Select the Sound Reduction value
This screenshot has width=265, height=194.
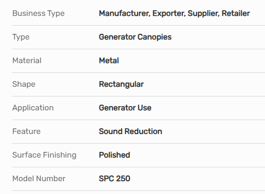click(x=130, y=131)
